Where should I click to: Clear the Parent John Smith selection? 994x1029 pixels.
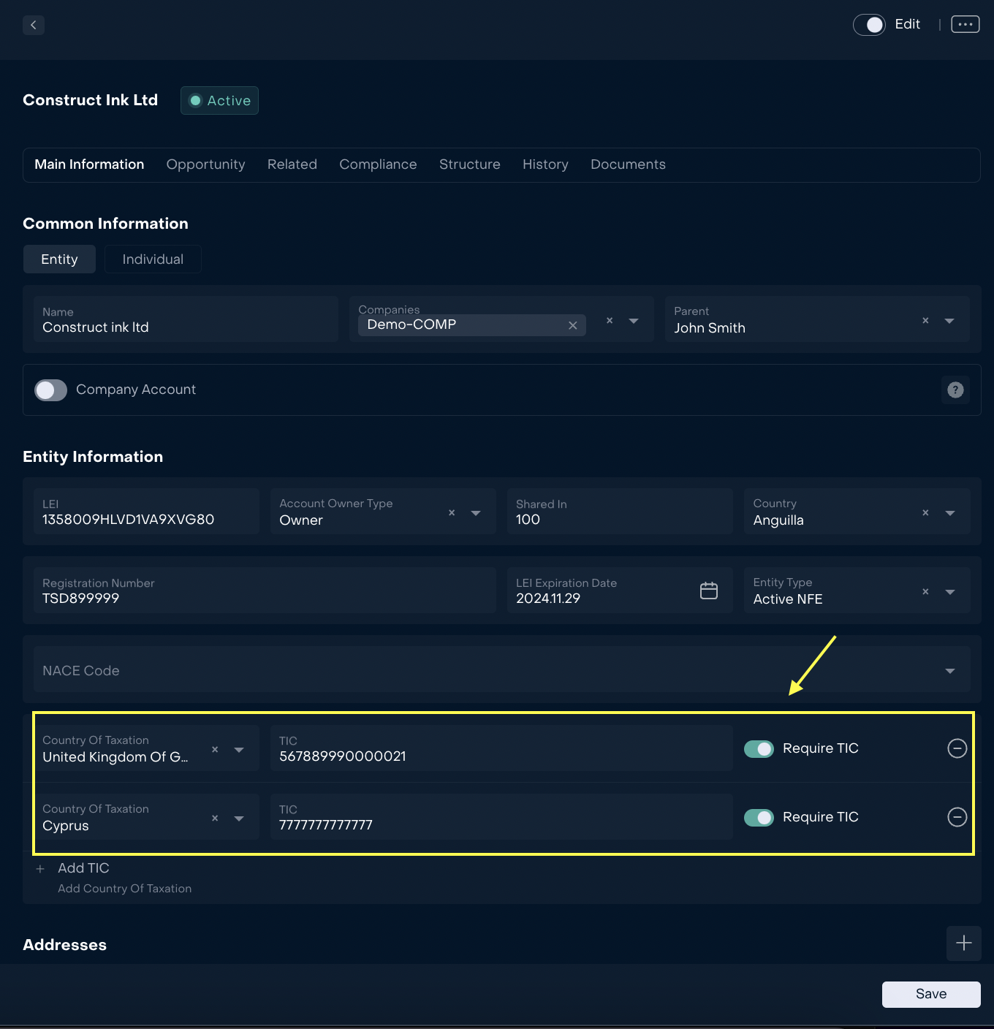tap(925, 321)
